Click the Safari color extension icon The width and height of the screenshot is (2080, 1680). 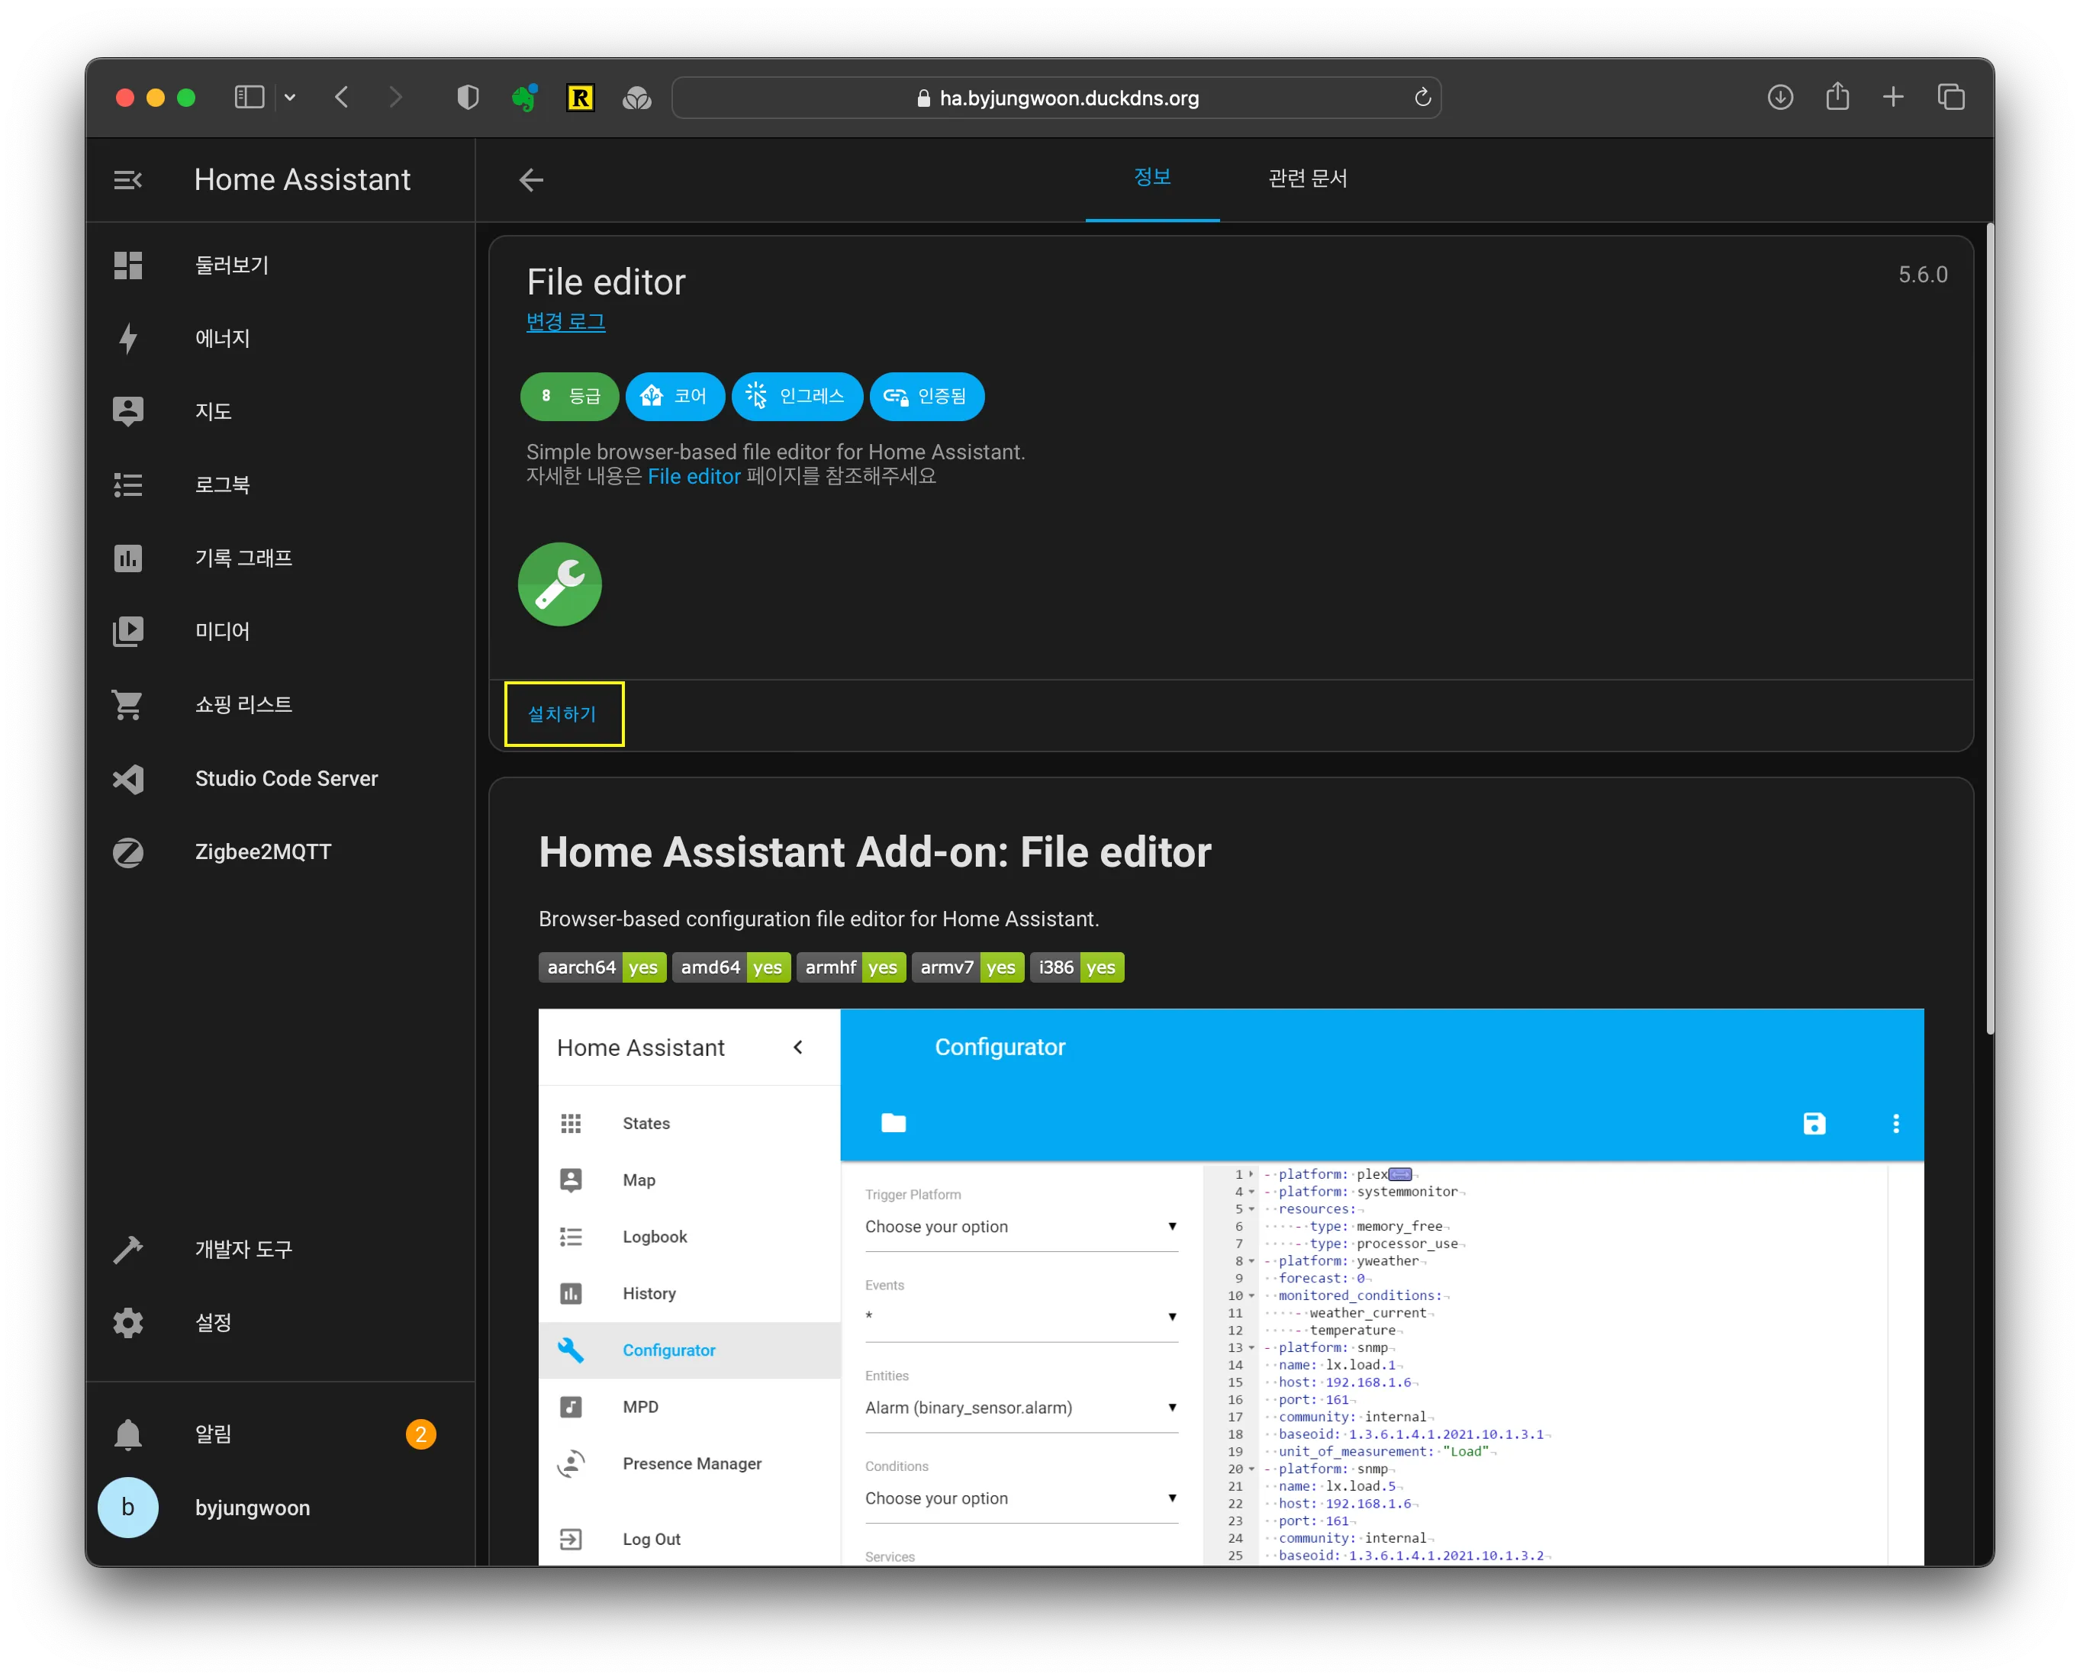tap(636, 97)
